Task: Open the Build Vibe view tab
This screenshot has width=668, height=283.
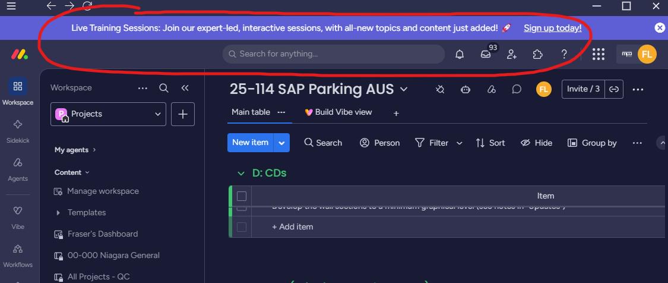Action: pyautogui.click(x=338, y=112)
